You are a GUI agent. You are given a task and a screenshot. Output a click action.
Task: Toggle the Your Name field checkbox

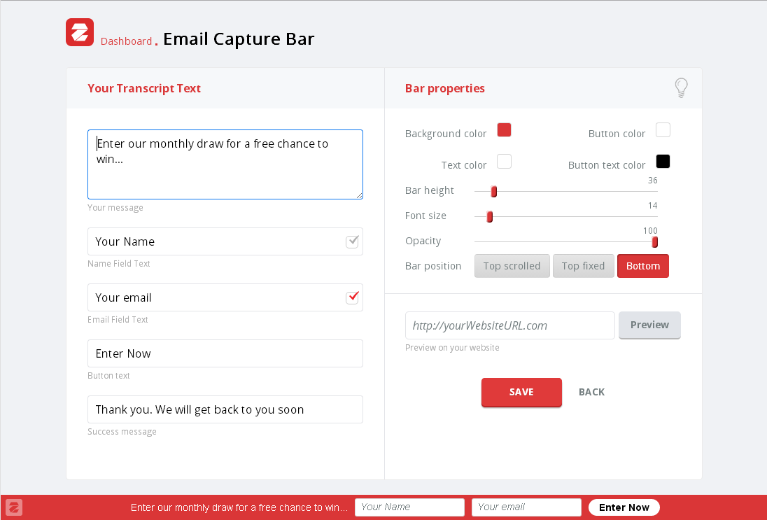point(353,241)
